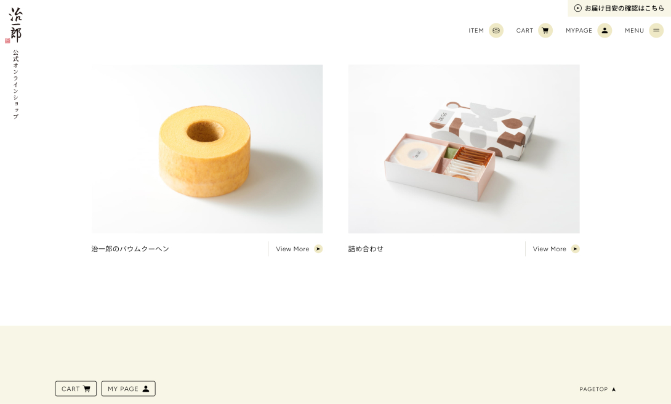Click the PAGETOP up arrow icon
This screenshot has height=404, width=671.
tap(614, 389)
